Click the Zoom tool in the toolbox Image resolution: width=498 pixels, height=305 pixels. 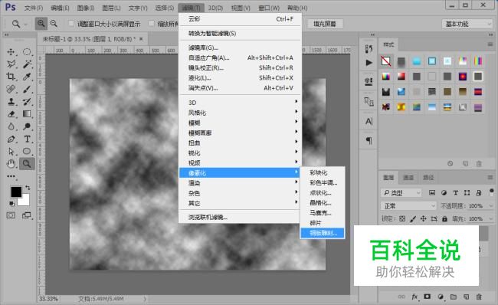click(x=27, y=164)
